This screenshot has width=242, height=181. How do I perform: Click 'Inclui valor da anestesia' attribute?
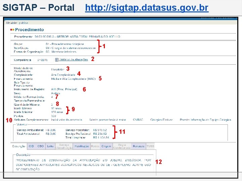point(67,120)
